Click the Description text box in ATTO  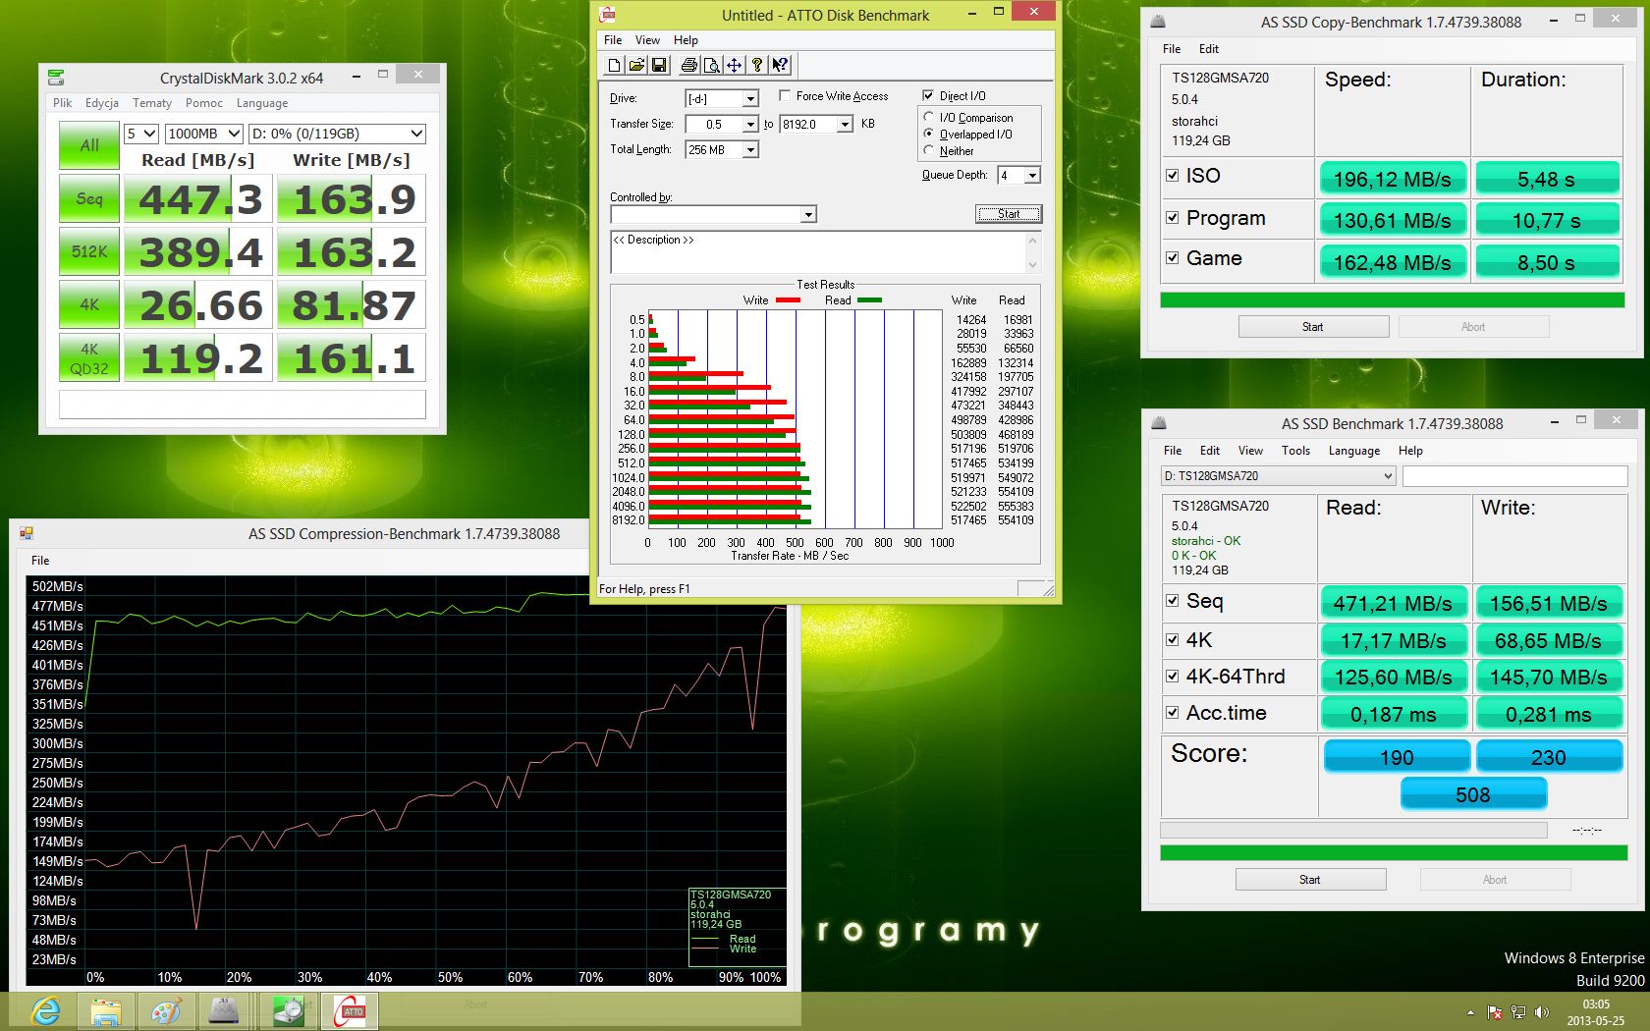tap(820, 252)
